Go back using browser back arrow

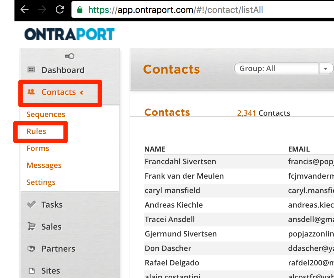pyautogui.click(x=25, y=9)
